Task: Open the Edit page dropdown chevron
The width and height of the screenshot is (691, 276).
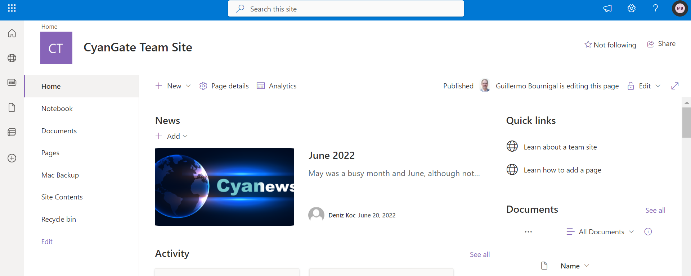Action: [658, 86]
